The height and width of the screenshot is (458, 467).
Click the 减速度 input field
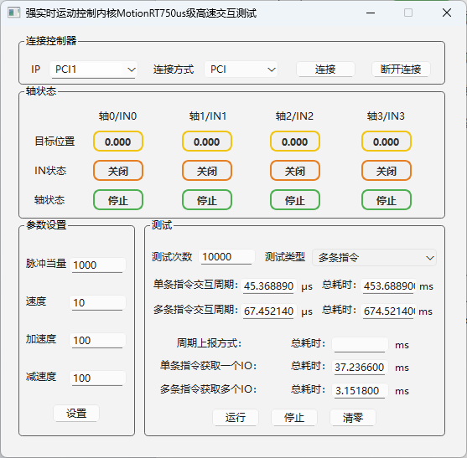pyautogui.click(x=97, y=378)
